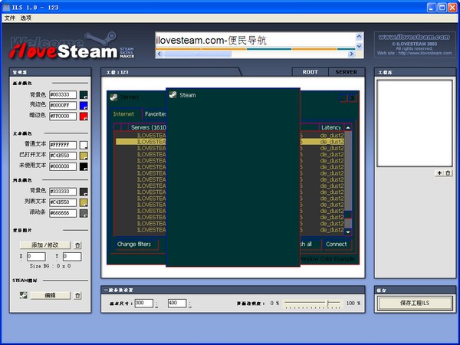The width and height of the screenshot is (460, 345).
Task: Edit the 列表文本 #C4B550 hex field
Action: point(63,202)
